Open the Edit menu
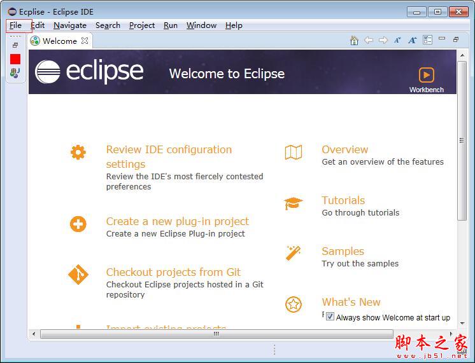 coord(38,25)
